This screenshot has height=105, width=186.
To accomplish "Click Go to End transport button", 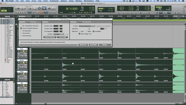I will [136, 13].
